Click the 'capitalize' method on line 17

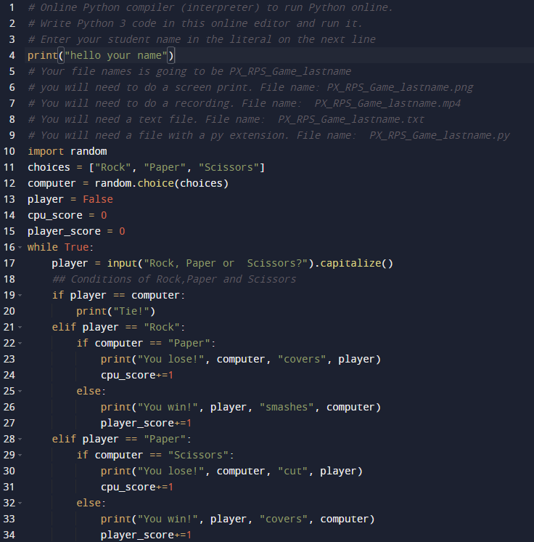[x=356, y=263]
